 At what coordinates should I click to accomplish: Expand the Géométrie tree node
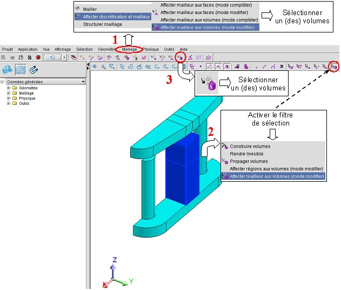[x=9, y=88]
